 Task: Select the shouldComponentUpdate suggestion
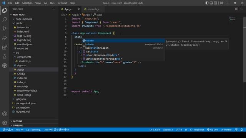point(123,55)
